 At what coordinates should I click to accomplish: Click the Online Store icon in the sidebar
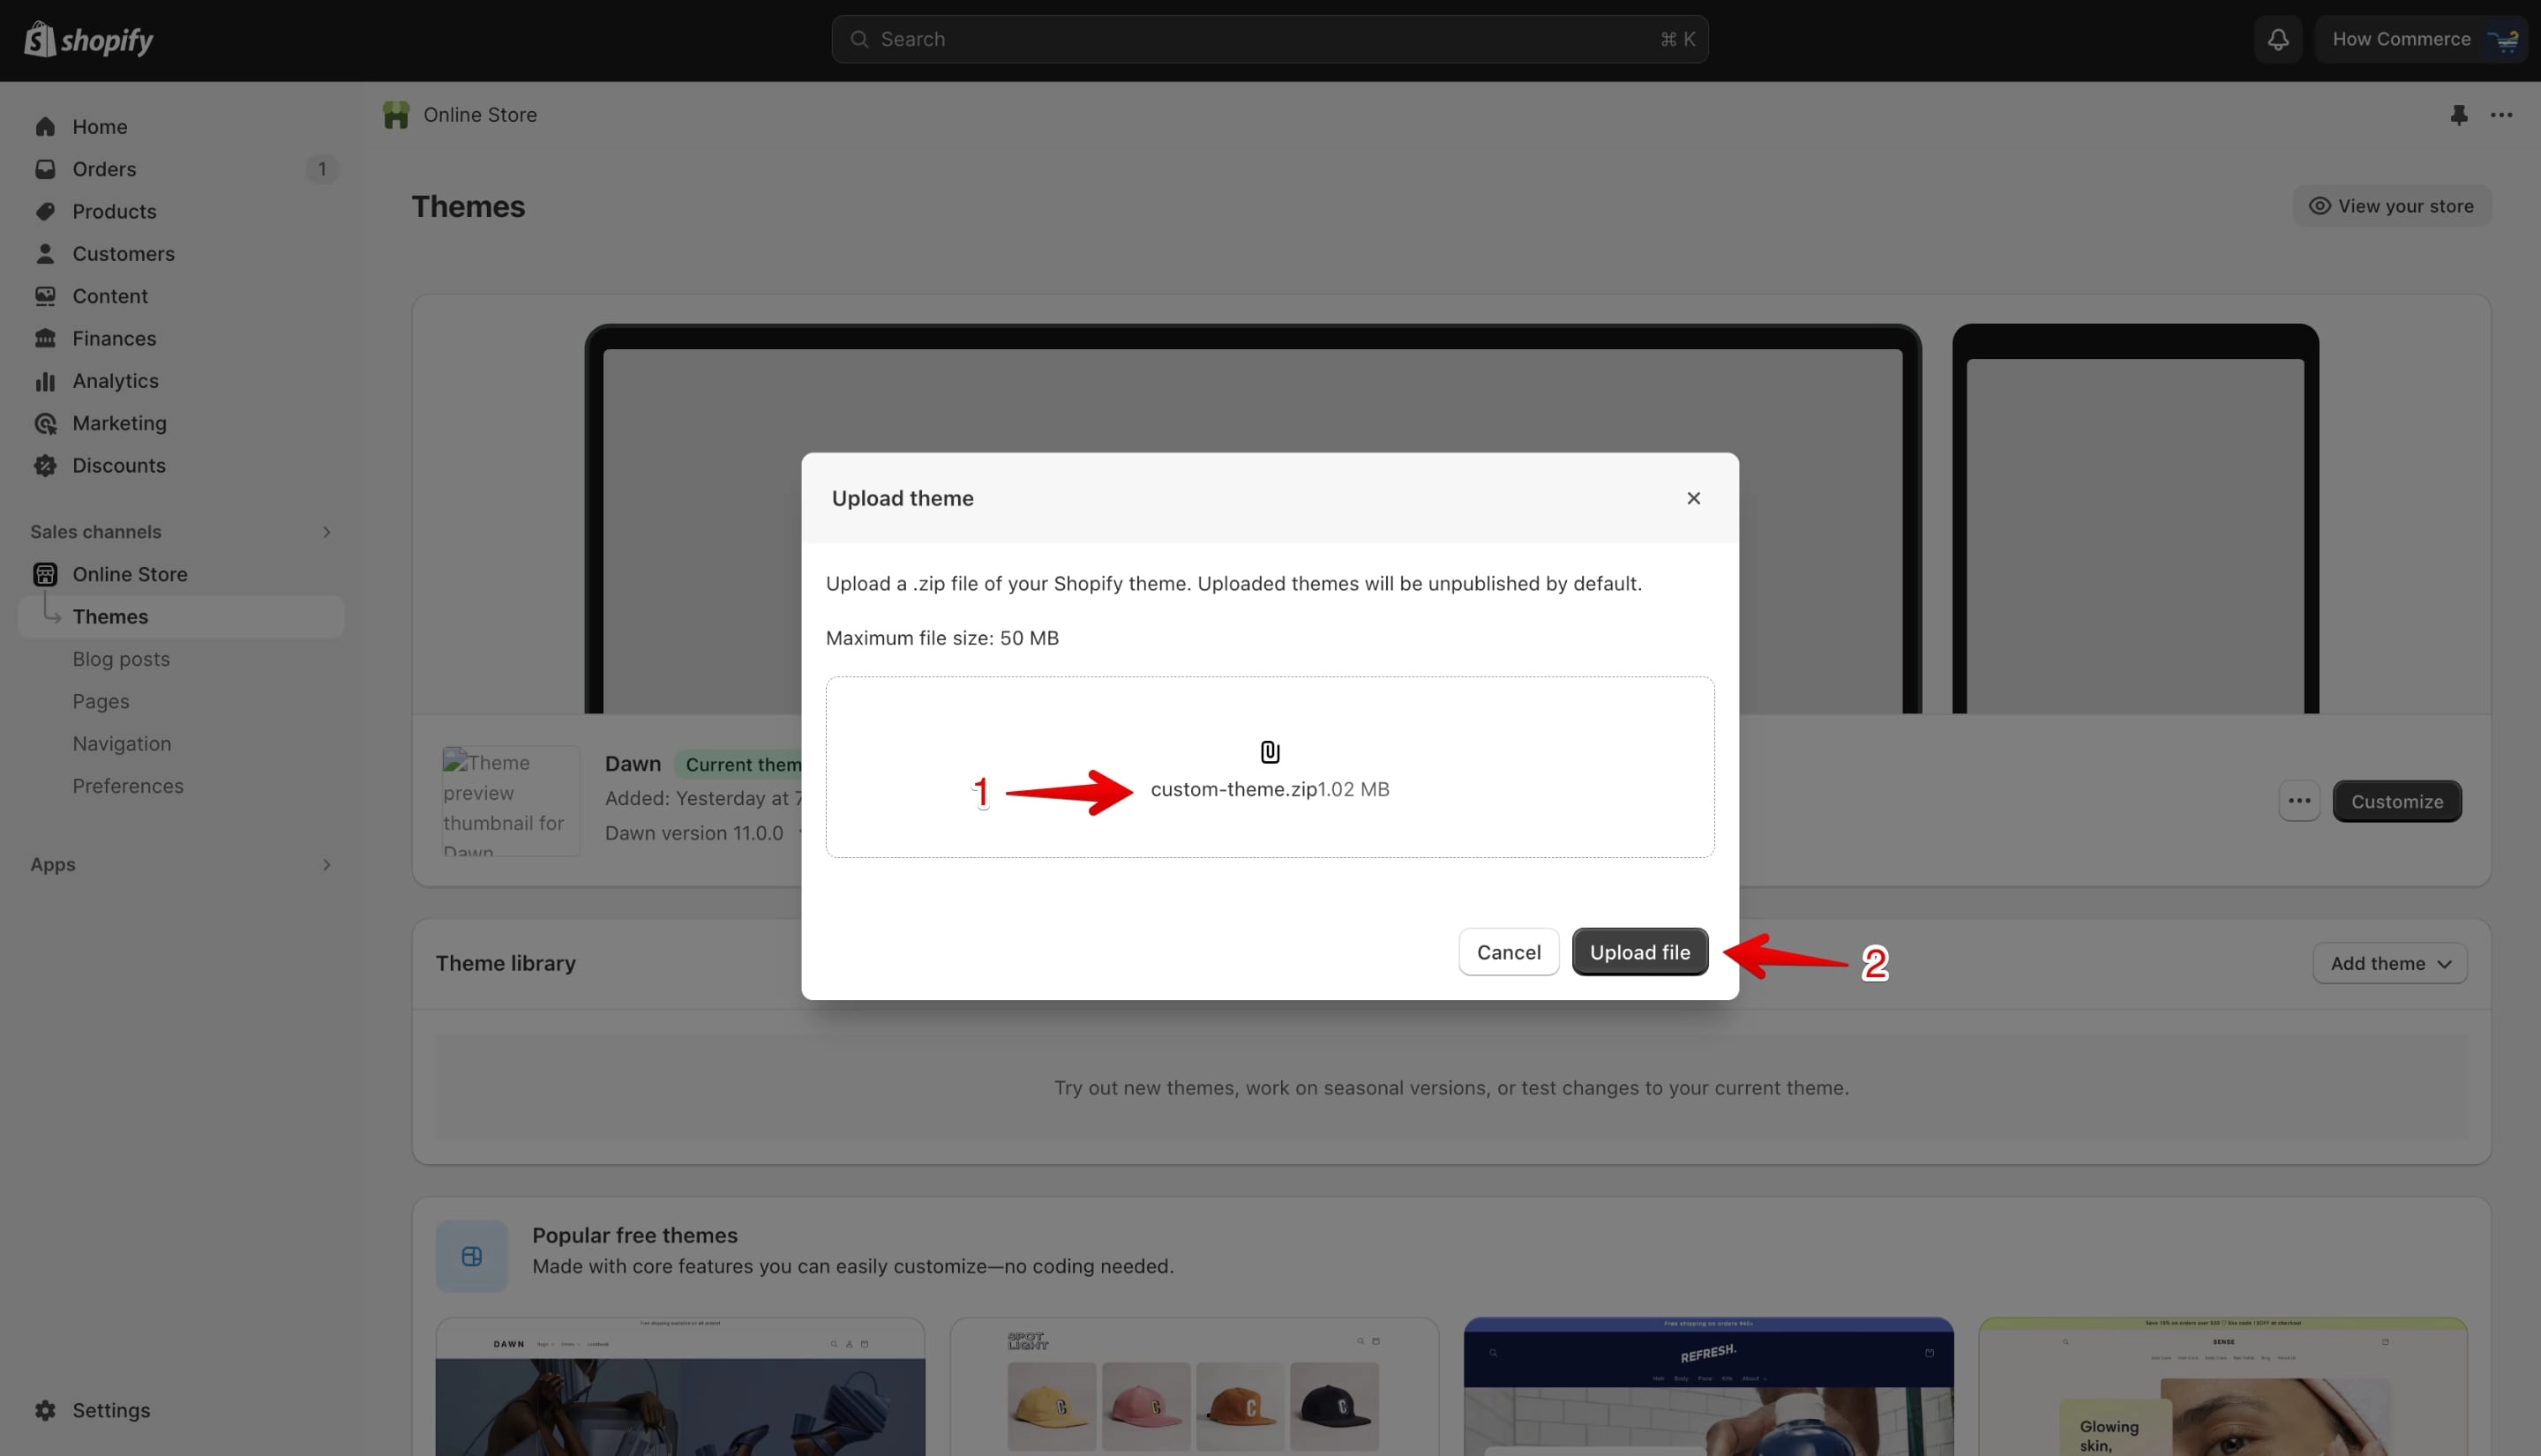pos(45,574)
